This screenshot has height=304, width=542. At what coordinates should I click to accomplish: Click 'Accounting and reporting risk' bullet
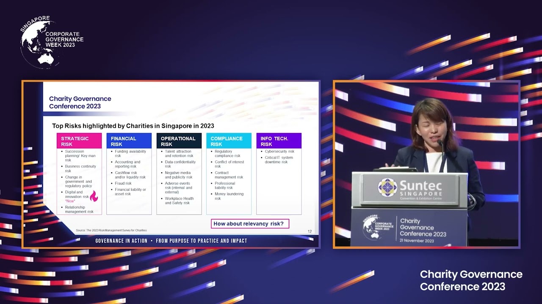pos(127,164)
